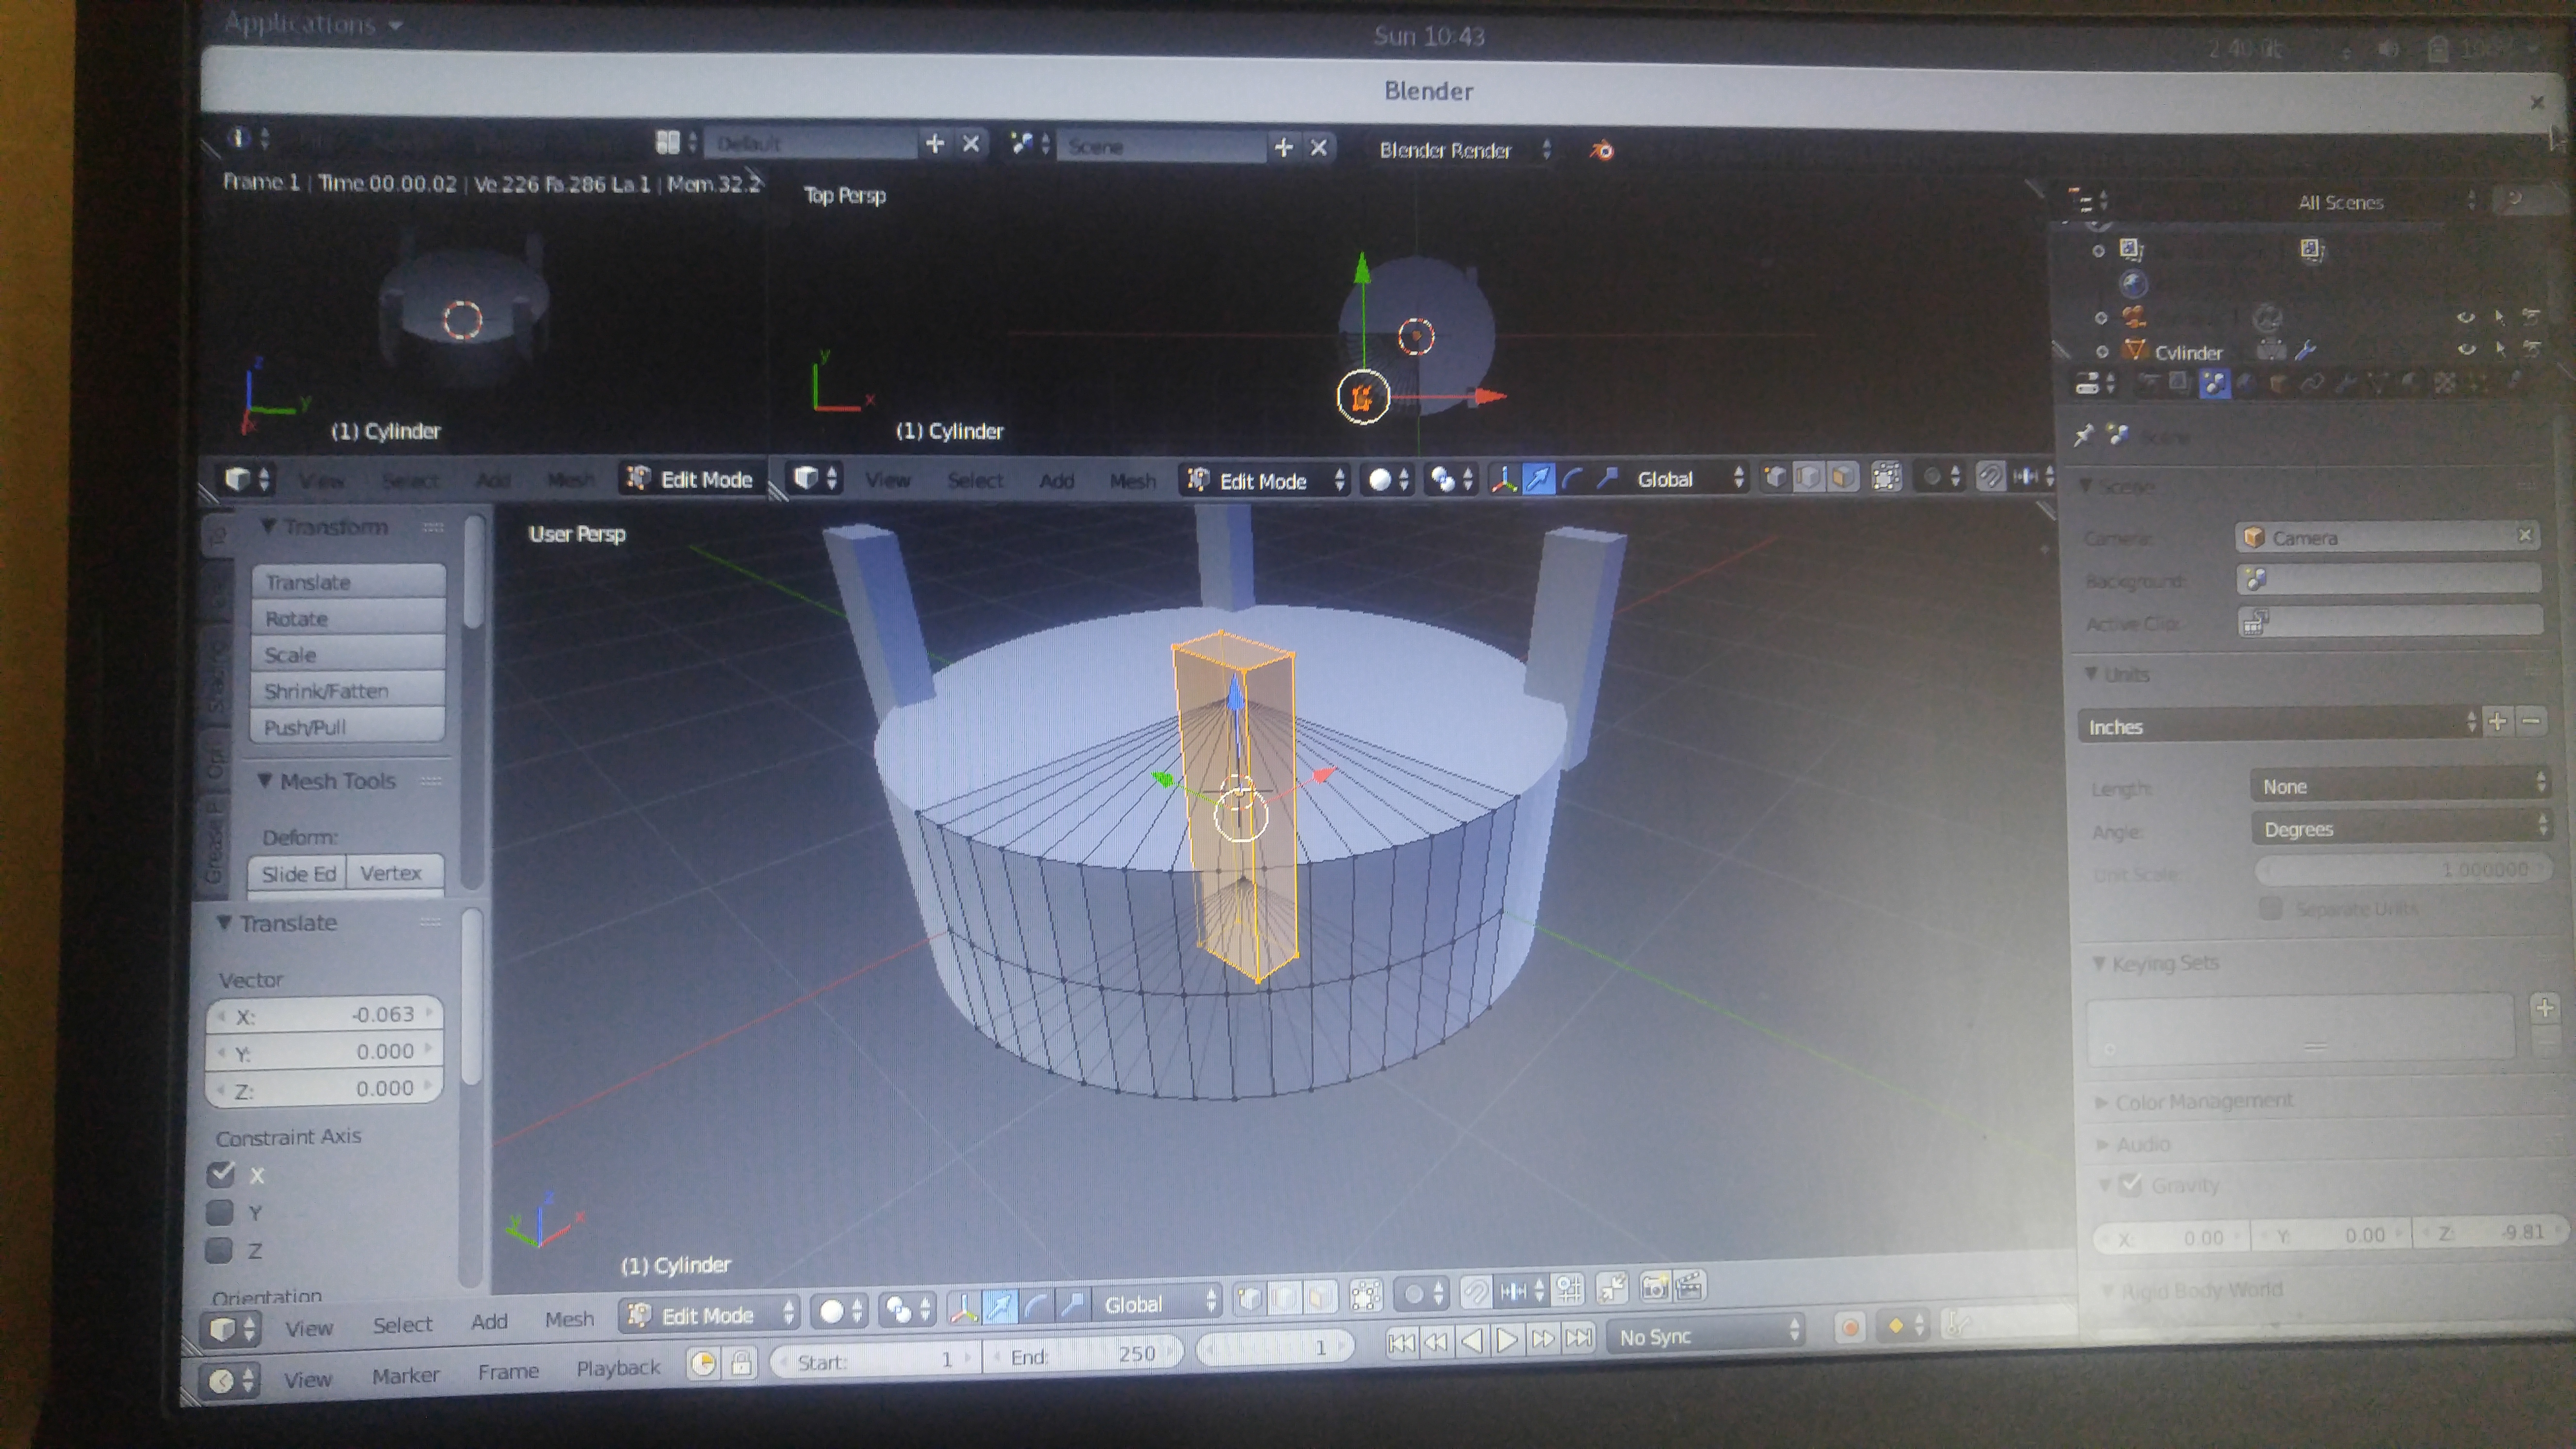The height and width of the screenshot is (1449, 2576).
Task: Select vertex select mode in Top Persp header
Action: tap(1775, 478)
